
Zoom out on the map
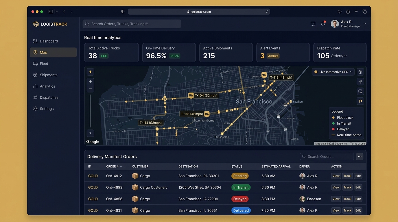click(90, 89)
